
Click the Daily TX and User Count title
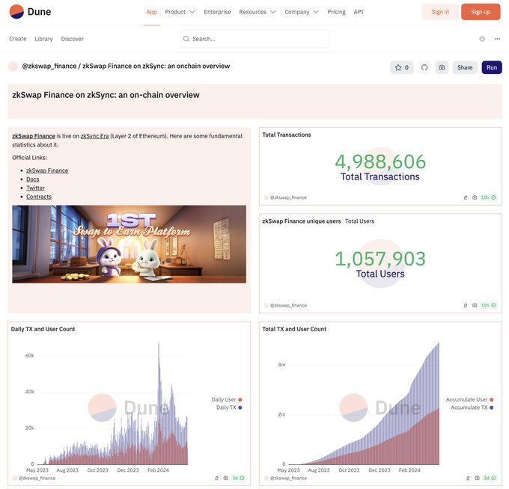tap(43, 329)
